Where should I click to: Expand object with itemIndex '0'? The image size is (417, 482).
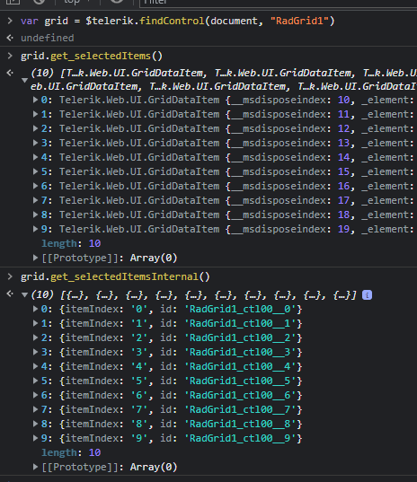[35, 309]
